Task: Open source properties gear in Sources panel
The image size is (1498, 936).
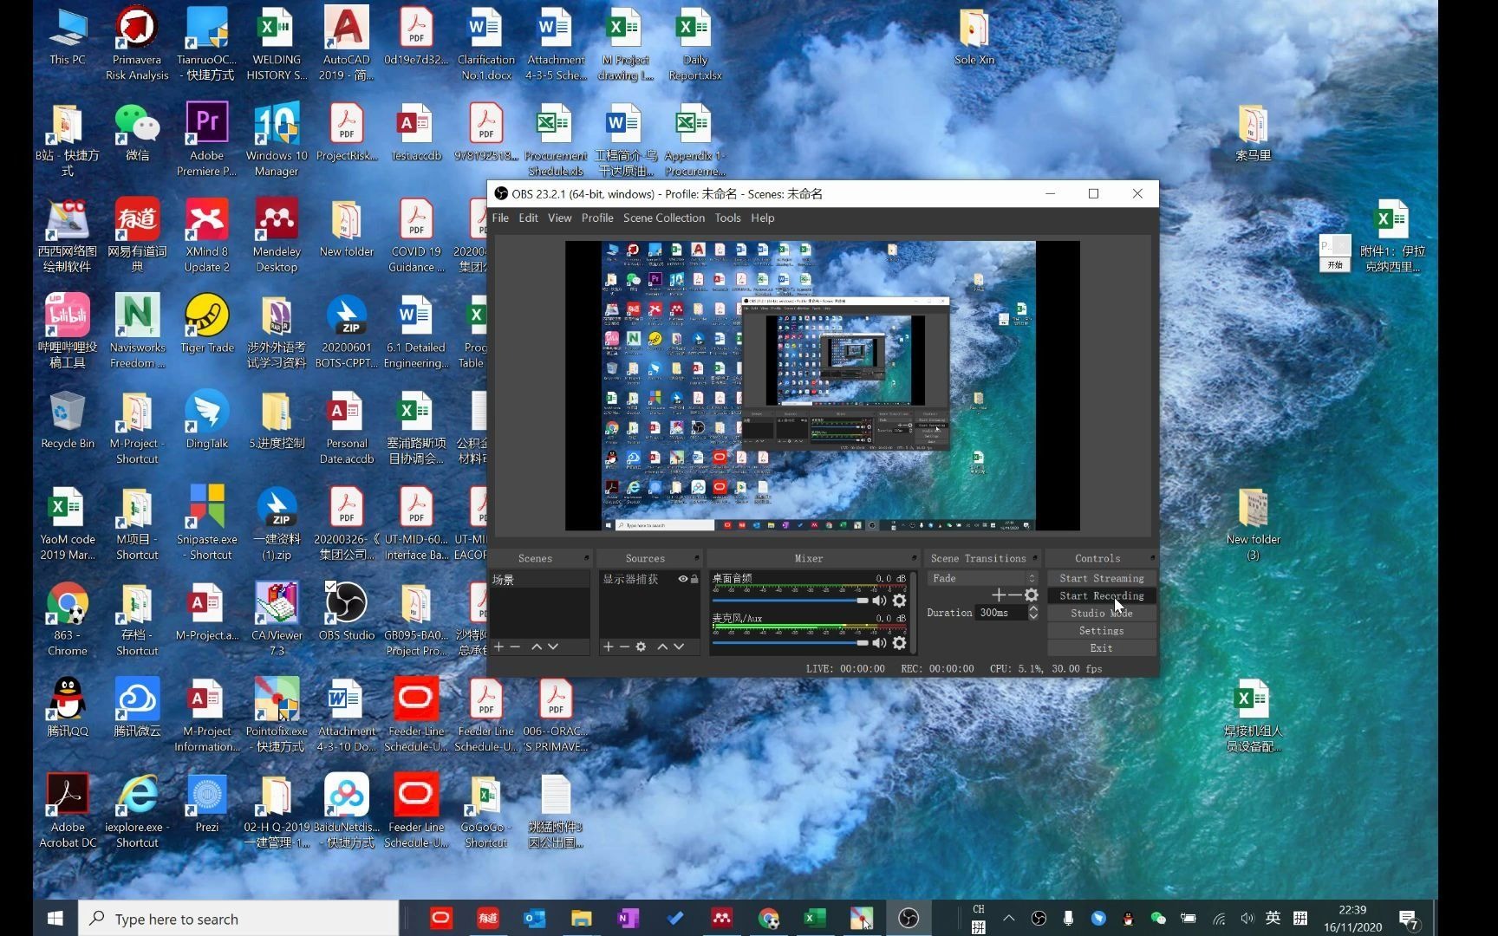Action: [x=641, y=647]
